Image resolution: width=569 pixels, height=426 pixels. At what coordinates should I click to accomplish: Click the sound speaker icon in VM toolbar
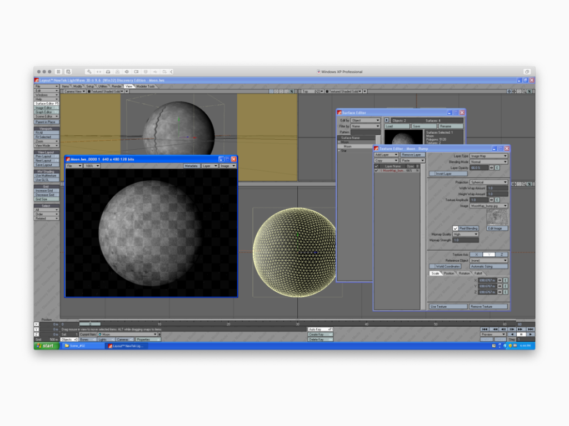[127, 72]
